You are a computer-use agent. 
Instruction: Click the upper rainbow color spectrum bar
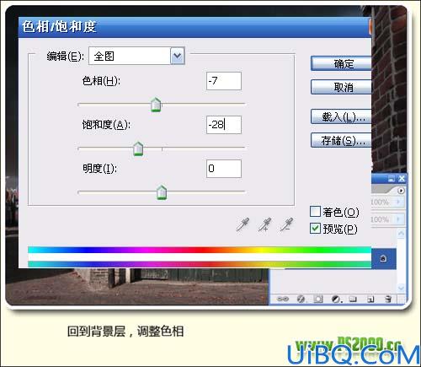(200, 250)
